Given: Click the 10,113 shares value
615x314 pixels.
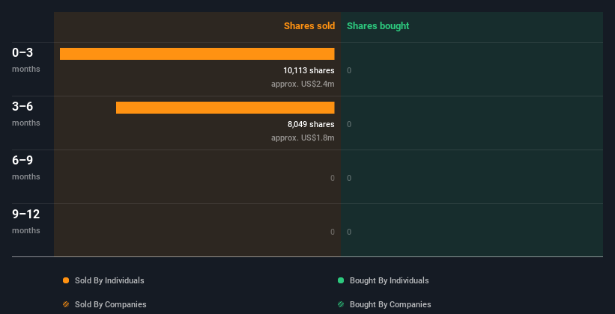Looking at the screenshot, I should [309, 70].
